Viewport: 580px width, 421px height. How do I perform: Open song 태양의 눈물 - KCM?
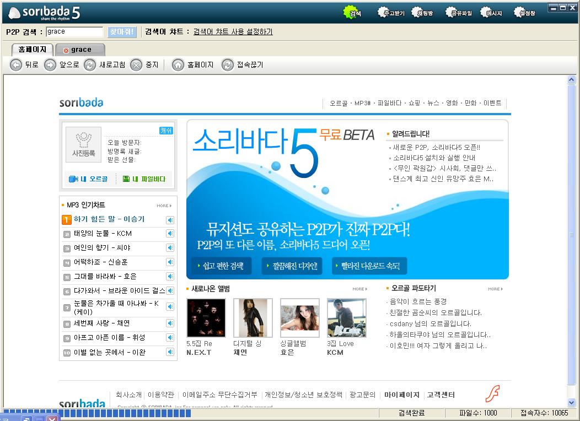(x=103, y=233)
